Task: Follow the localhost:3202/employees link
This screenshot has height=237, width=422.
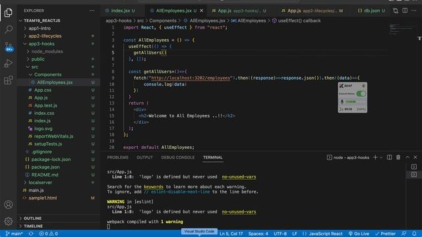Action: point(191,78)
